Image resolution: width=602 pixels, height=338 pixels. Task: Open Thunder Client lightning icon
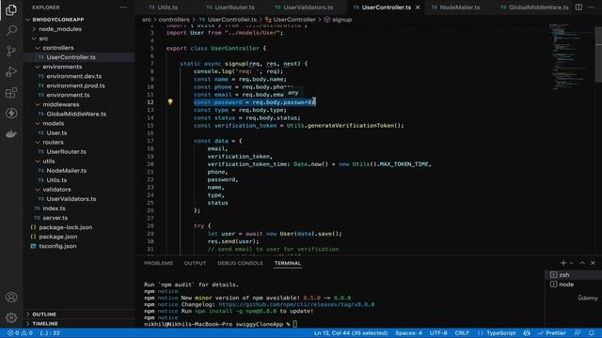[x=11, y=113]
